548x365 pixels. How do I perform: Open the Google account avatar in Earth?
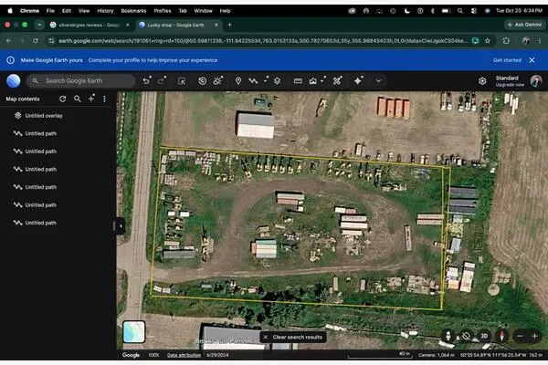point(536,81)
